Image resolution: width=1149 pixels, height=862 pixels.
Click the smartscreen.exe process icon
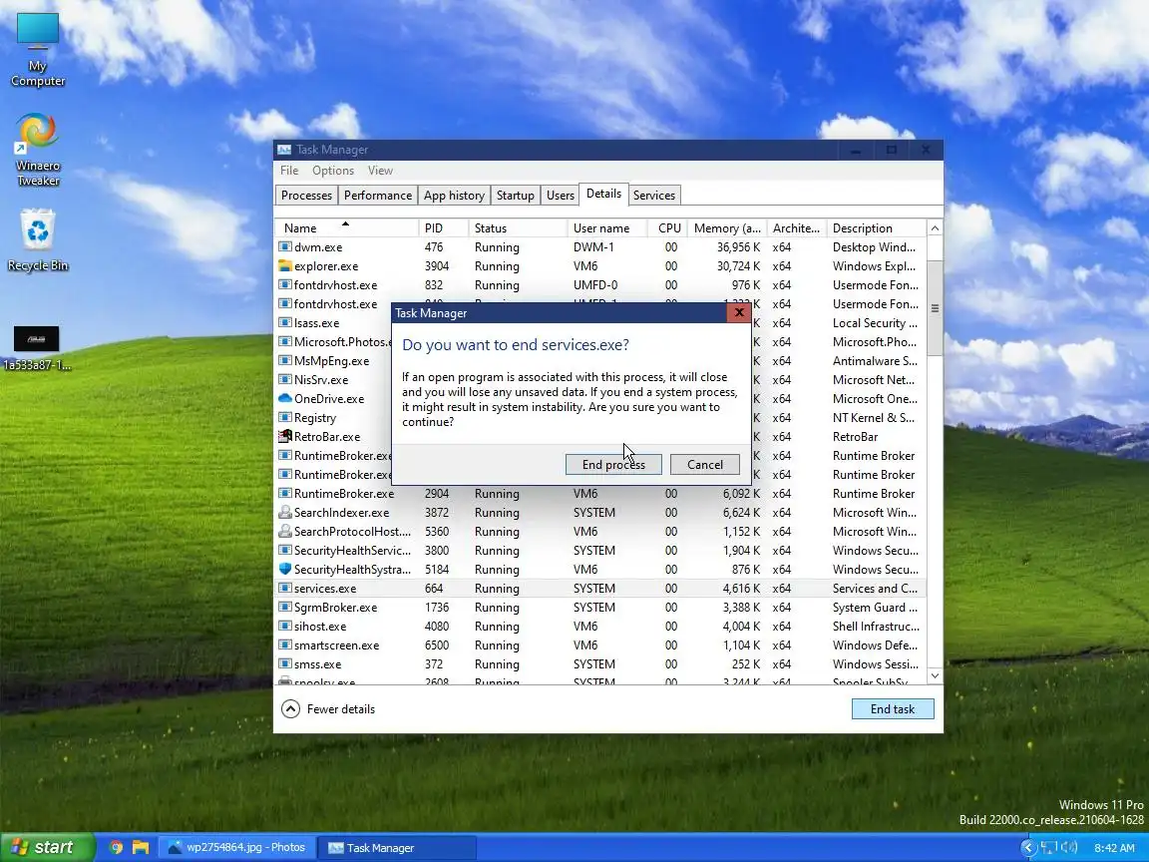tap(285, 646)
